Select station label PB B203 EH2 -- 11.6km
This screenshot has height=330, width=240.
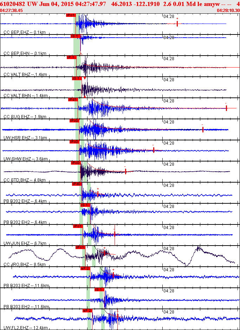click(x=26, y=307)
